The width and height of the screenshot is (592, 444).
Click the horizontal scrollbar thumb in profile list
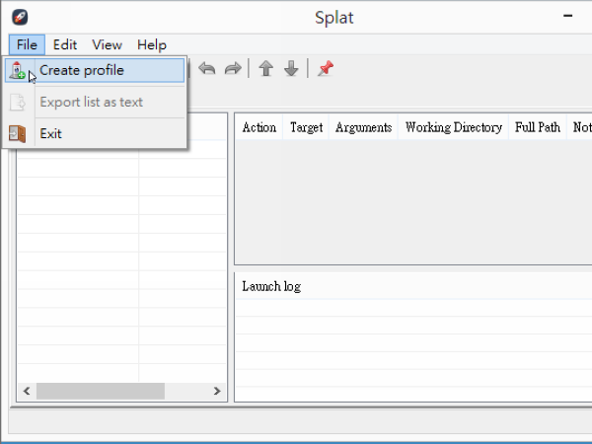101,391
